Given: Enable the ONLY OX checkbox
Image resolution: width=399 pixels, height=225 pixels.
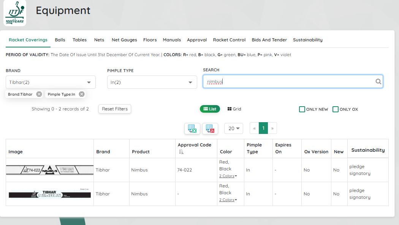Looking at the screenshot, I should click(336, 109).
